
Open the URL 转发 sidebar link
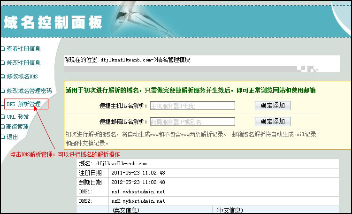tap(18, 116)
